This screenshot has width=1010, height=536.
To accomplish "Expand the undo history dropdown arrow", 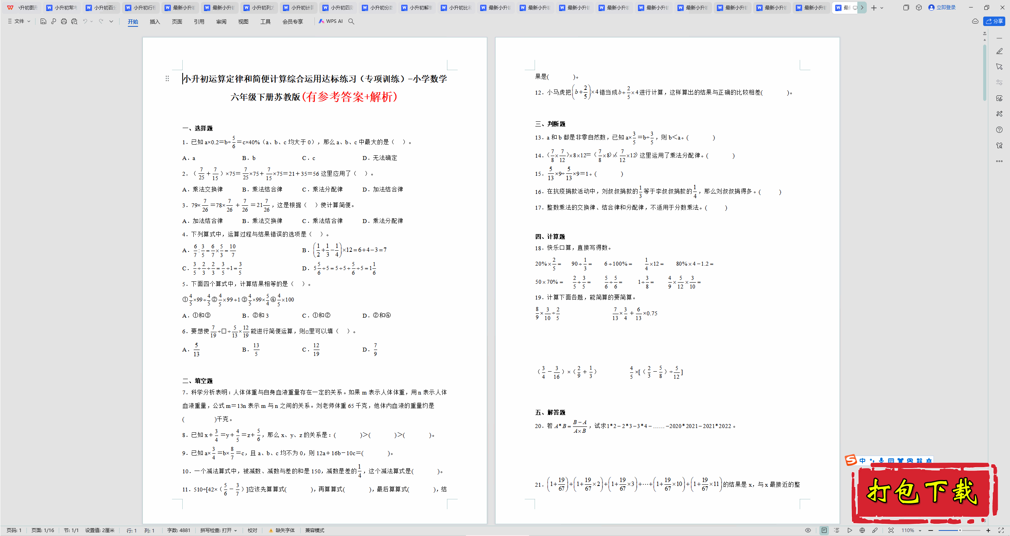I will tap(92, 21).
